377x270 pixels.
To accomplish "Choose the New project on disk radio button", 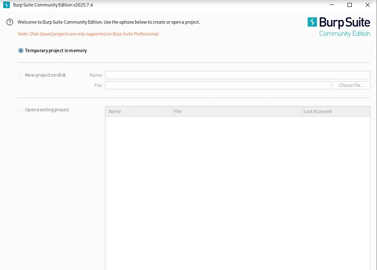I will pos(21,75).
